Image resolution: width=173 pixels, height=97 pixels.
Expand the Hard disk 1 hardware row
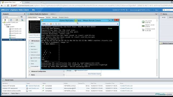(x=29, y=49)
